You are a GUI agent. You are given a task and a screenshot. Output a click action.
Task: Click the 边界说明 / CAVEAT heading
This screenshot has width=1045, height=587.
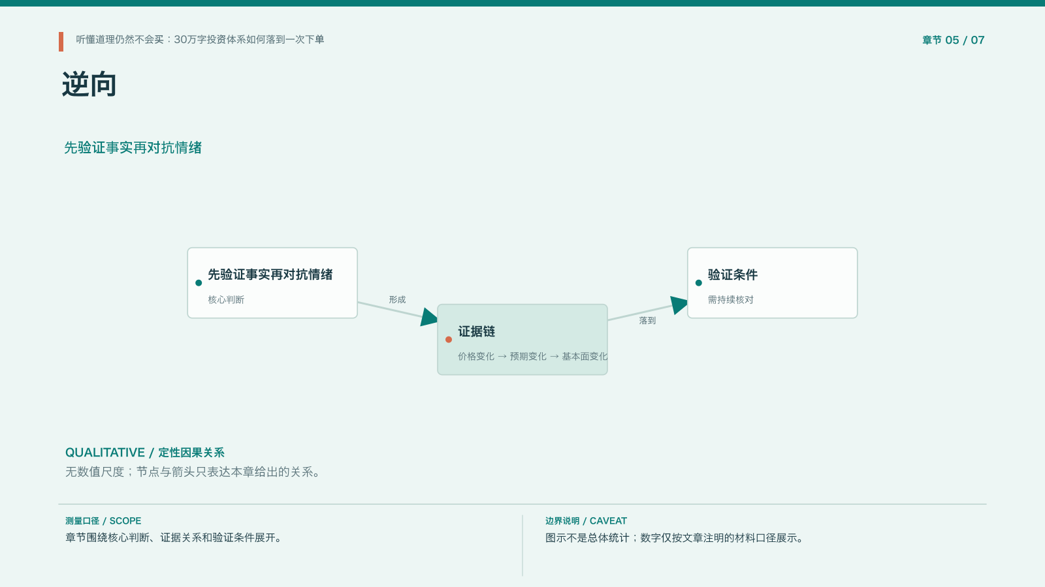(x=587, y=521)
